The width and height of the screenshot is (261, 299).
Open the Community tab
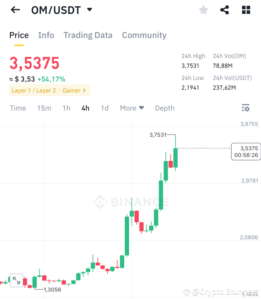tap(144, 35)
